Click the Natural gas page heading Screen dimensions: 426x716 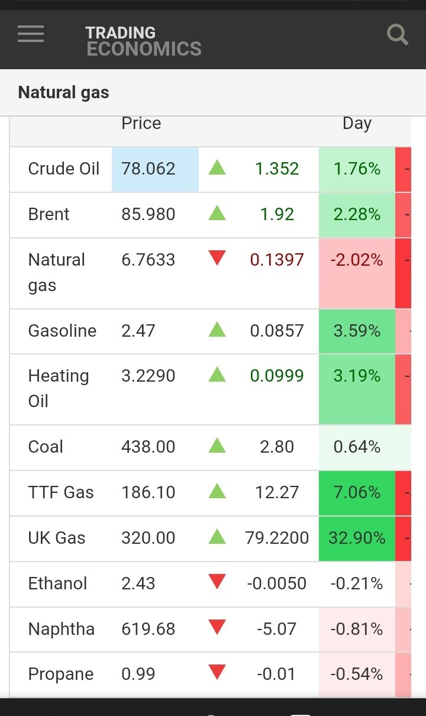tap(64, 92)
